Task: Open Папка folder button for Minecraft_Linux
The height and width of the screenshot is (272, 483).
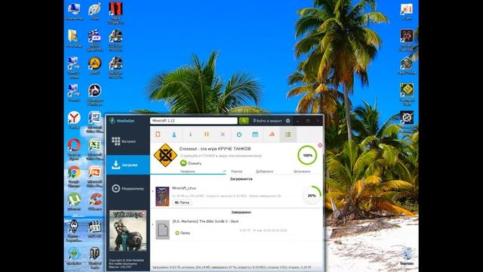Action: click(182, 202)
